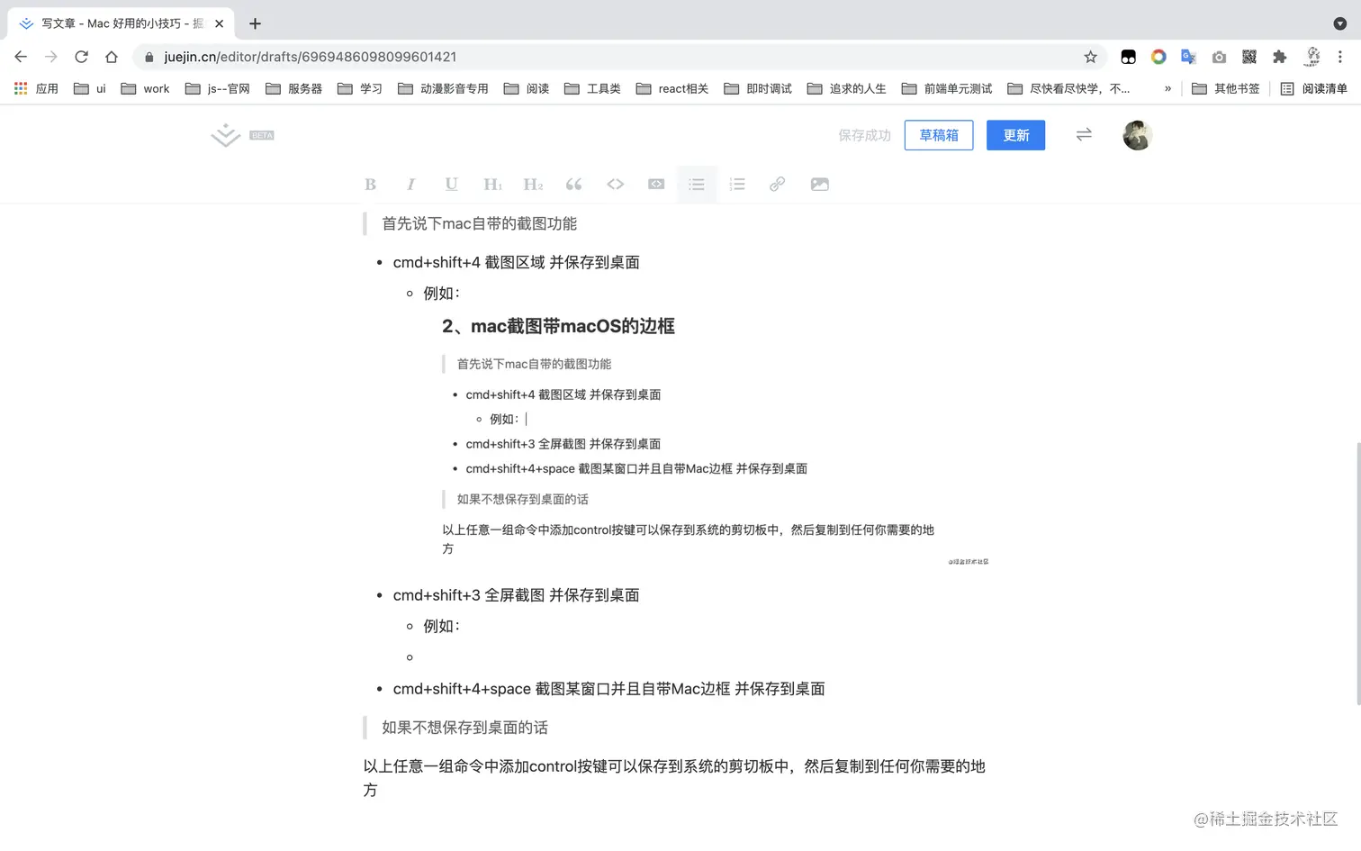Expand hidden bookmarks with » chevron
1361x851 pixels.
[1167, 88]
